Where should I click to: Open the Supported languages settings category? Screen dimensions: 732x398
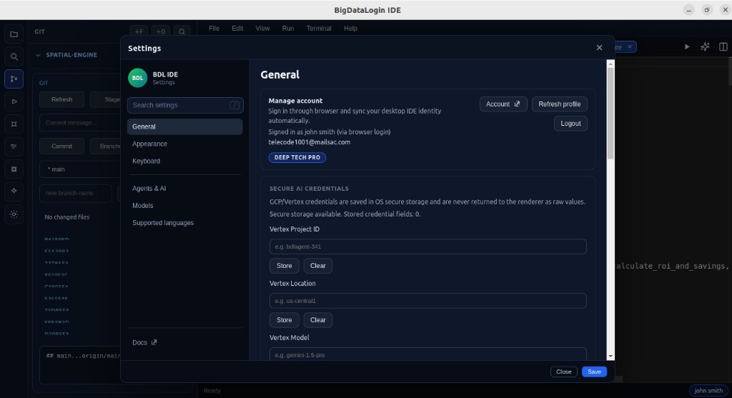coord(185,223)
